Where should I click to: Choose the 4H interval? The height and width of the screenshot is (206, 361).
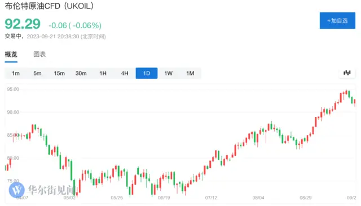pyautogui.click(x=125, y=73)
